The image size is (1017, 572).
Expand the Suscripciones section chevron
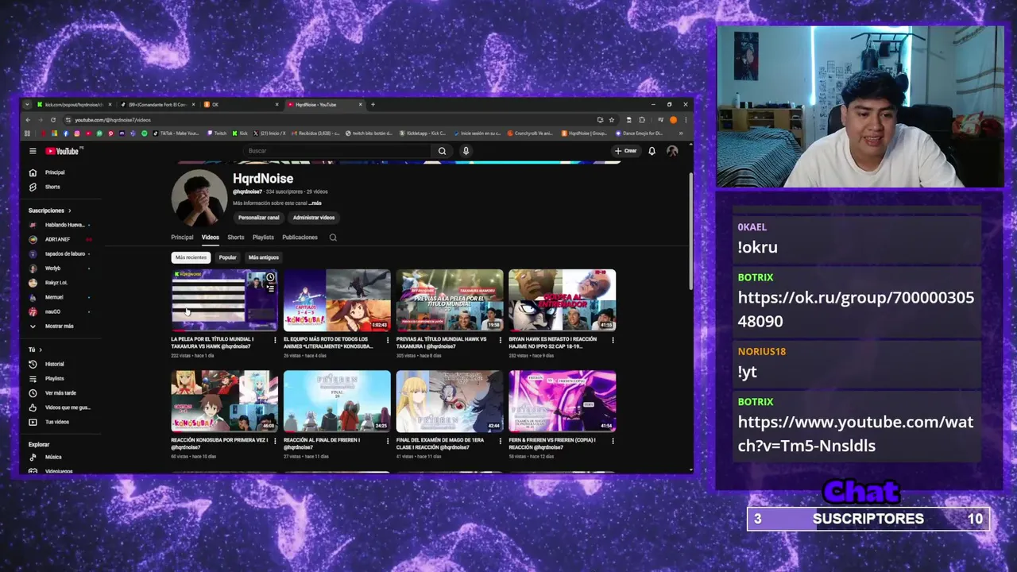coord(69,211)
